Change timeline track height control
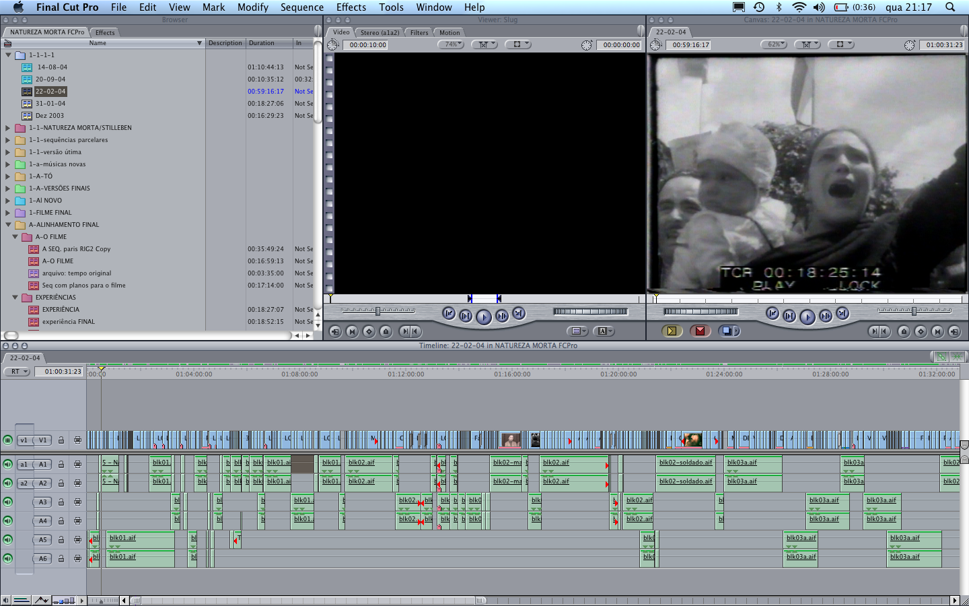This screenshot has width=969, height=606. (x=64, y=600)
